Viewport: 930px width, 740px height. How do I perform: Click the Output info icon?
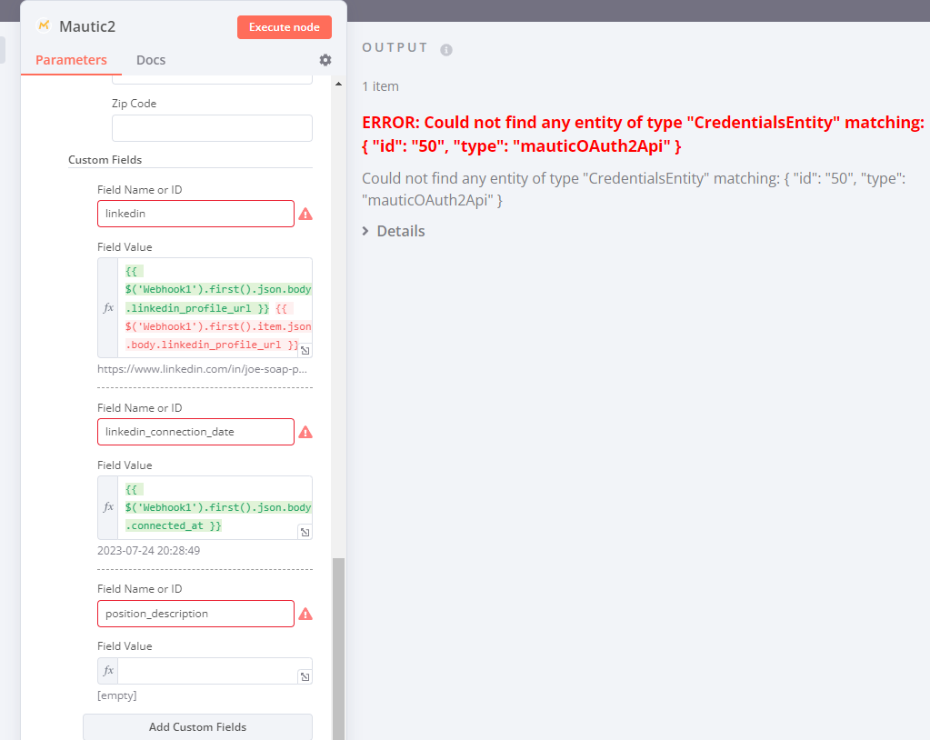coord(446,50)
